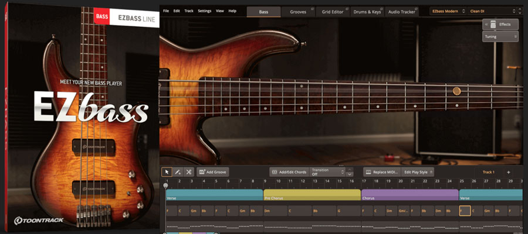The width and height of the screenshot is (528, 234).
Task: Add a new track with plus icon
Action: pyautogui.click(x=509, y=172)
